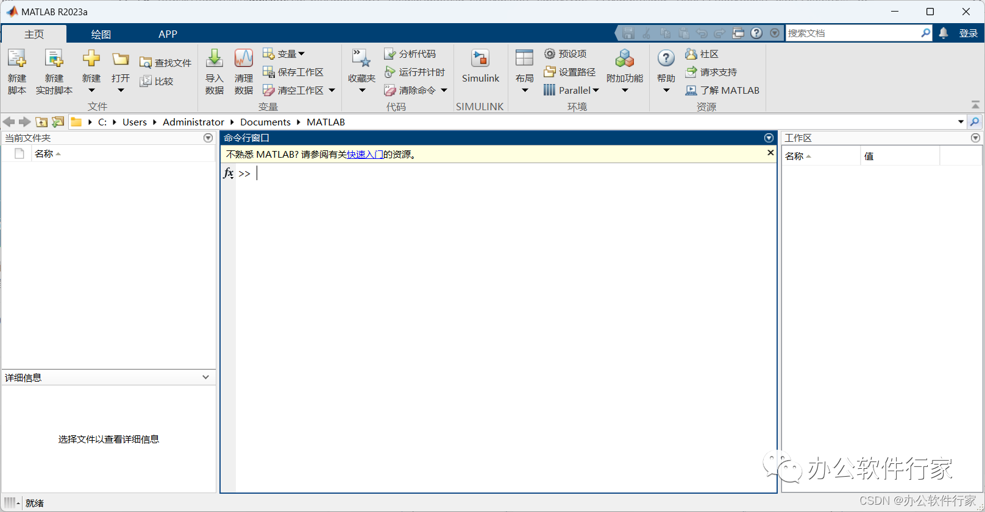Click the up one folder icon
The image size is (985, 512).
(41, 122)
